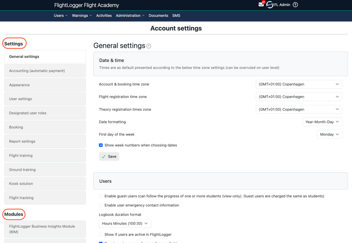Viewport: 352px width, 243px height.
Task: Click the FL Admin user name
Action: [x=282, y=5]
